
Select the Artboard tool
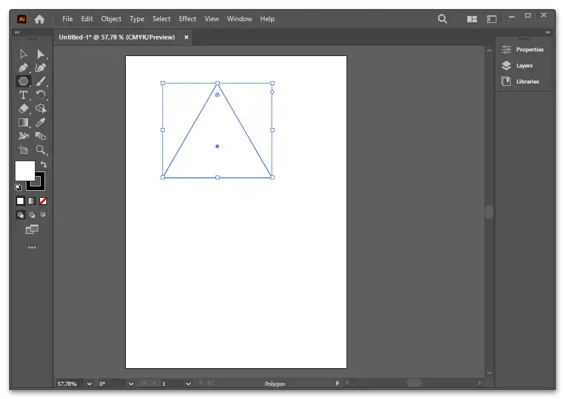click(x=23, y=150)
